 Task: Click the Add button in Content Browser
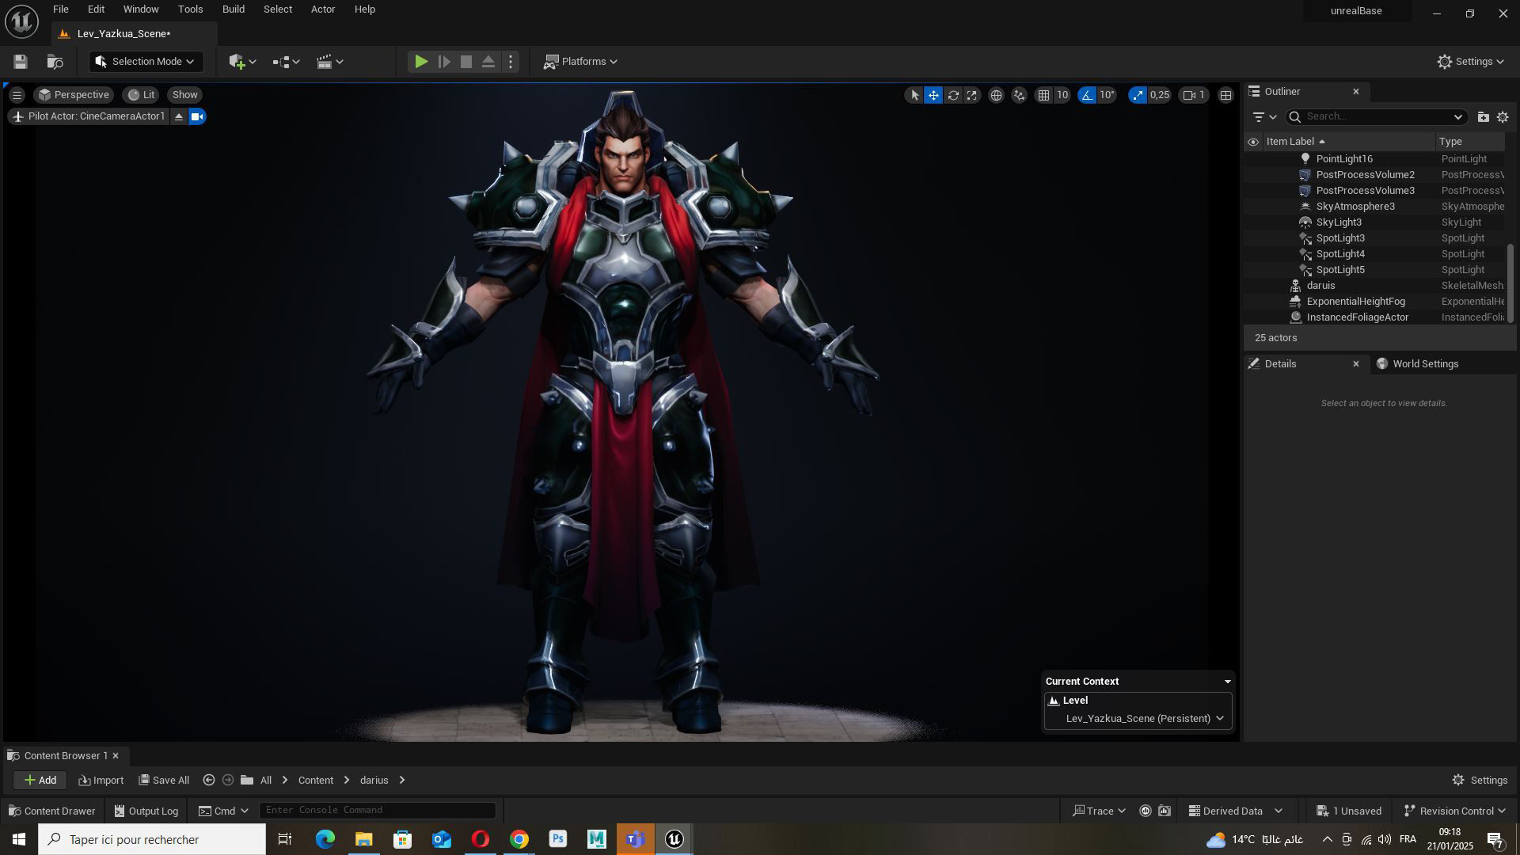40,781
